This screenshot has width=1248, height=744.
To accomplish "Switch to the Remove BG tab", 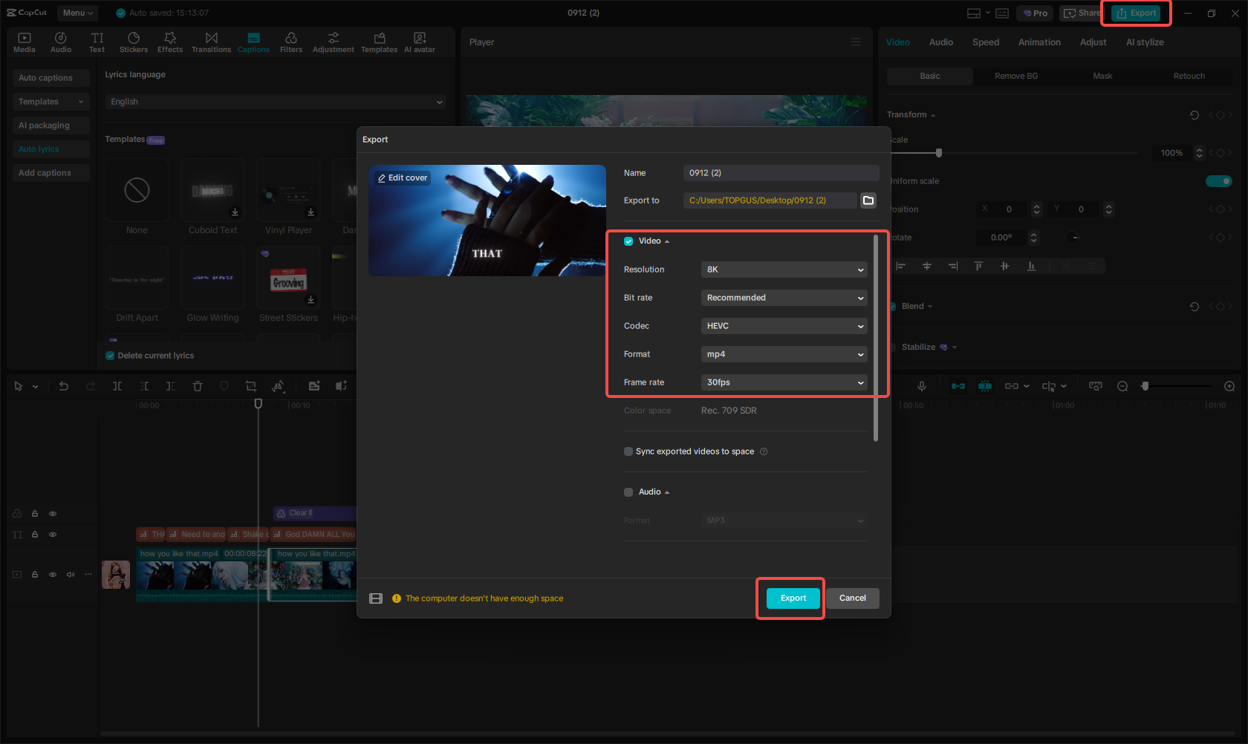I will [x=1015, y=76].
